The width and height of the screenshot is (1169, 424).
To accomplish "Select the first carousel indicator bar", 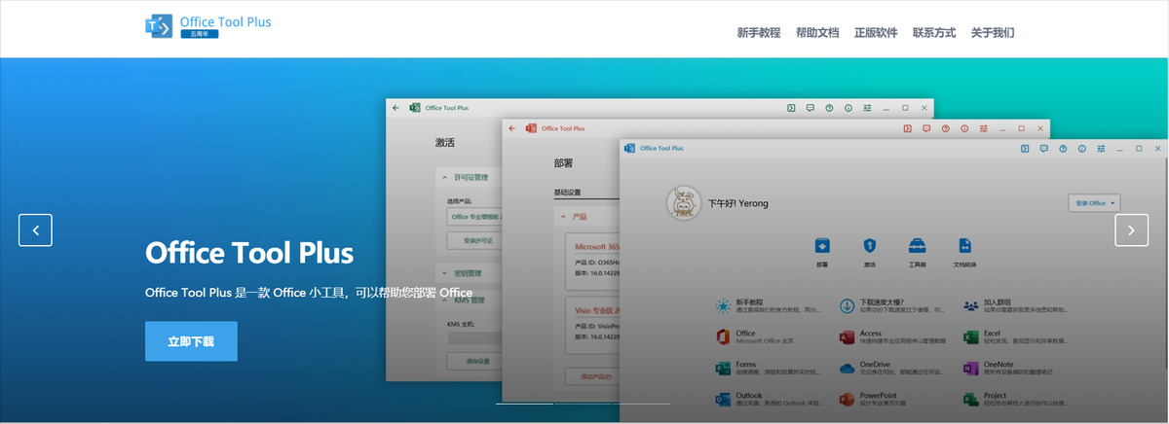I will point(524,403).
